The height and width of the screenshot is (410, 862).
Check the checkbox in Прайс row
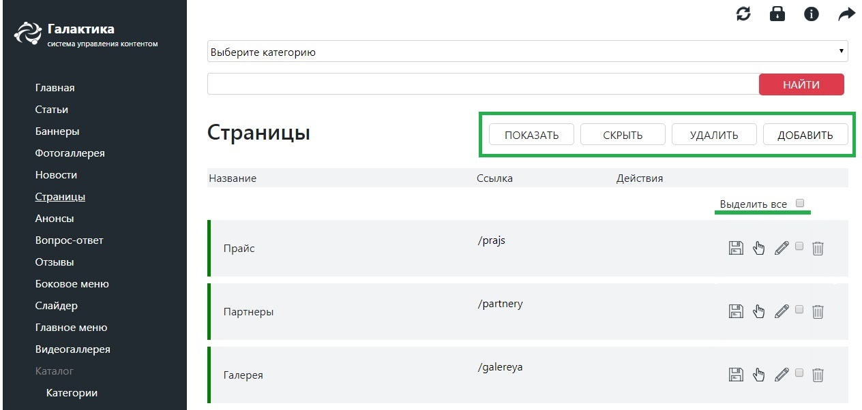click(x=799, y=246)
